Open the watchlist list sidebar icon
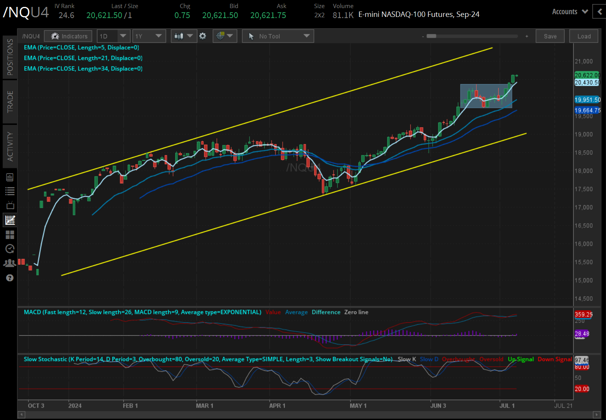This screenshot has width=606, height=420. click(10, 191)
